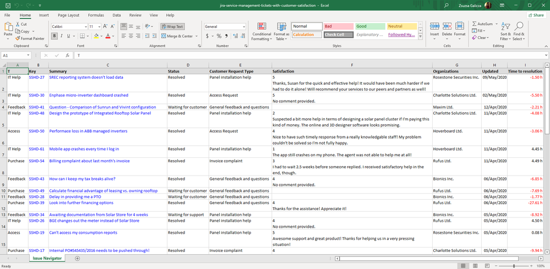The image size is (550, 269).
Task: Switch to Normal view in status bar
Action: 463,266
